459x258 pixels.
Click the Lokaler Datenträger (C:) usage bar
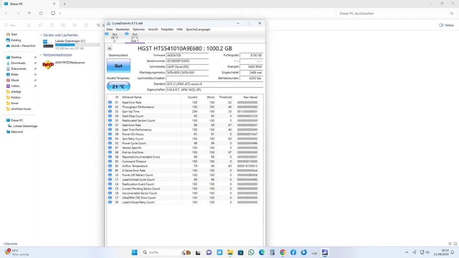(x=77, y=45)
